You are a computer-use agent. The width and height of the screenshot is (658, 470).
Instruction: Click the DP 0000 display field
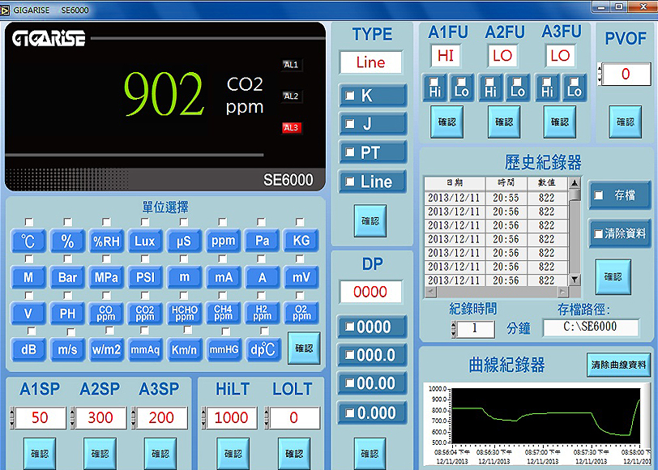(x=370, y=292)
